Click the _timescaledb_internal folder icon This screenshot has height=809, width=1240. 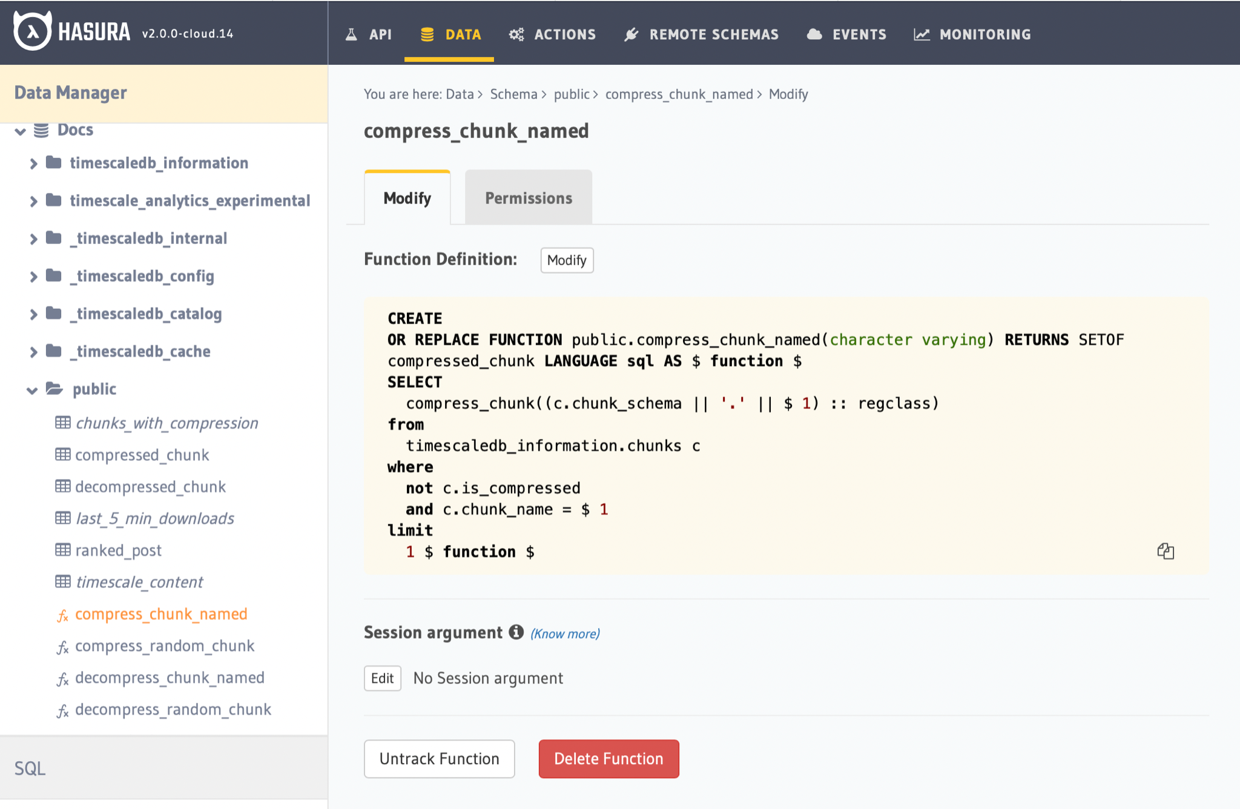point(54,237)
